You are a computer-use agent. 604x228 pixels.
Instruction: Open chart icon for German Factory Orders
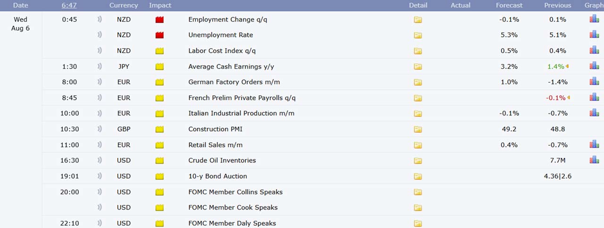point(594,82)
